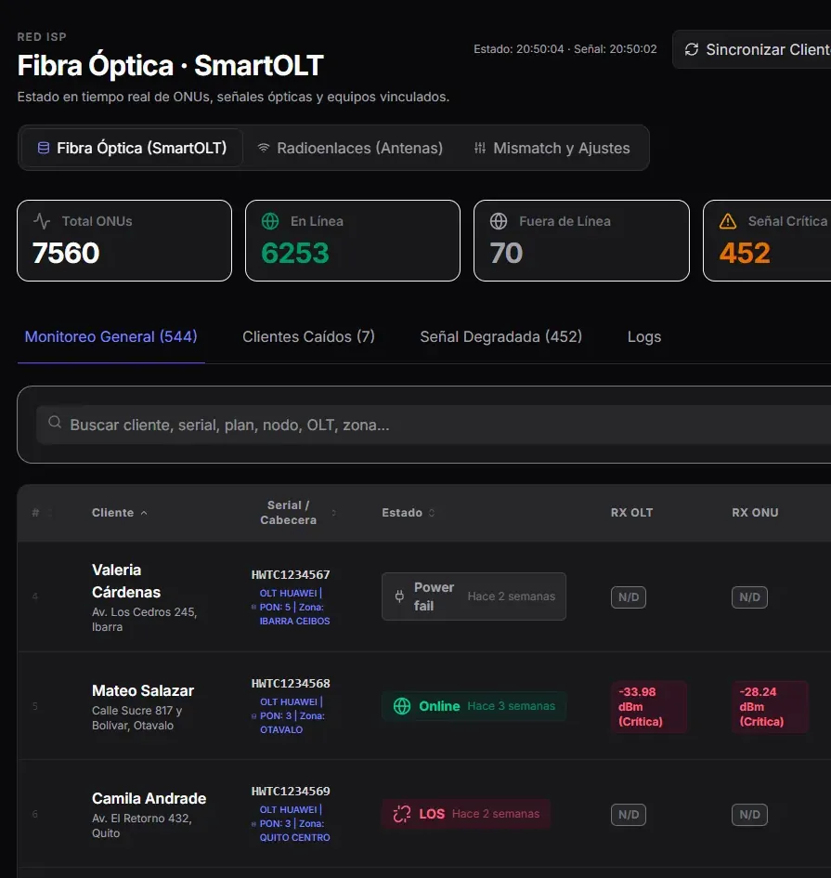Click address Av. Los Cedros 245, Ibarra
Screen dimensions: 831x878
point(144,620)
